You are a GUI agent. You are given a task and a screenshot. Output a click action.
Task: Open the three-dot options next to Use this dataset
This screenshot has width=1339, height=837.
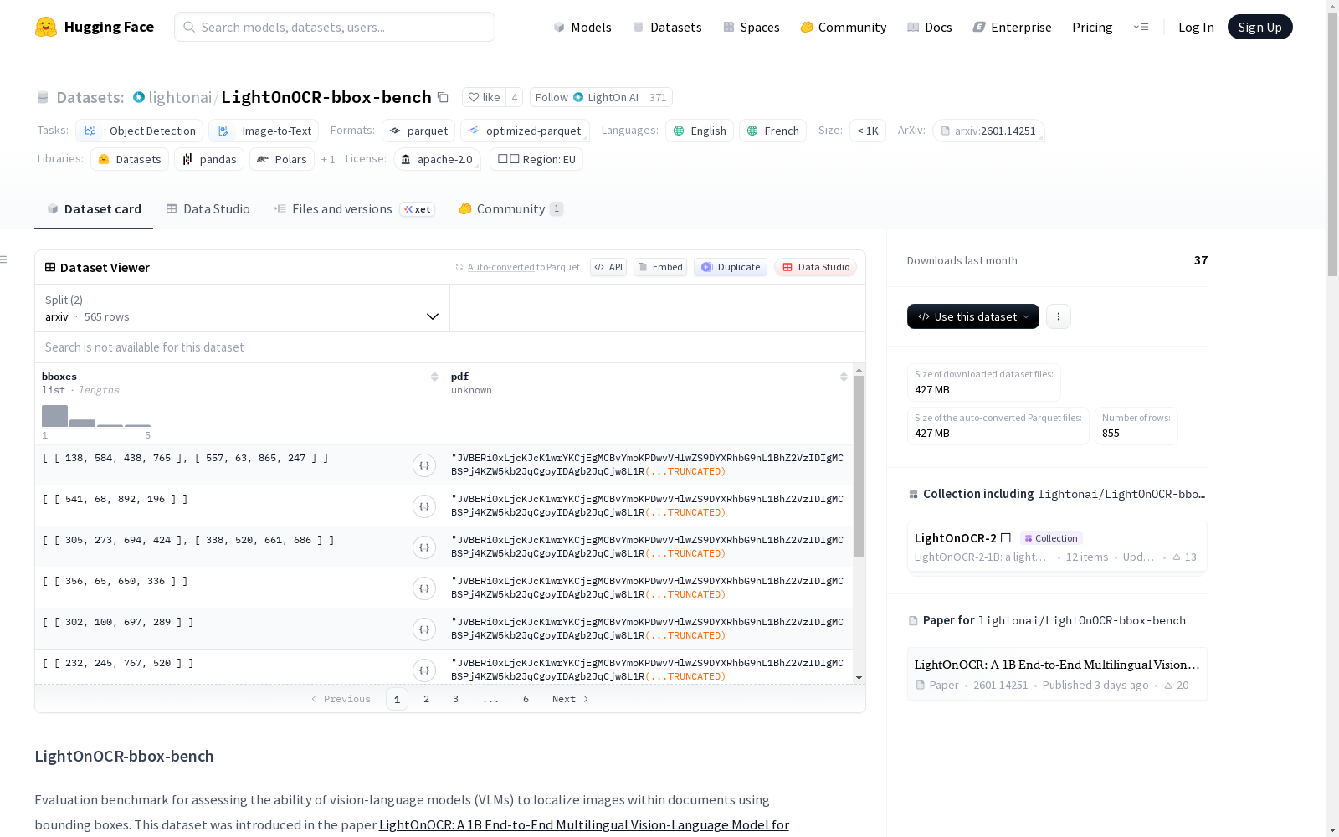tap(1059, 316)
